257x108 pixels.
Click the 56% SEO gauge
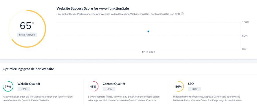(x=179, y=86)
